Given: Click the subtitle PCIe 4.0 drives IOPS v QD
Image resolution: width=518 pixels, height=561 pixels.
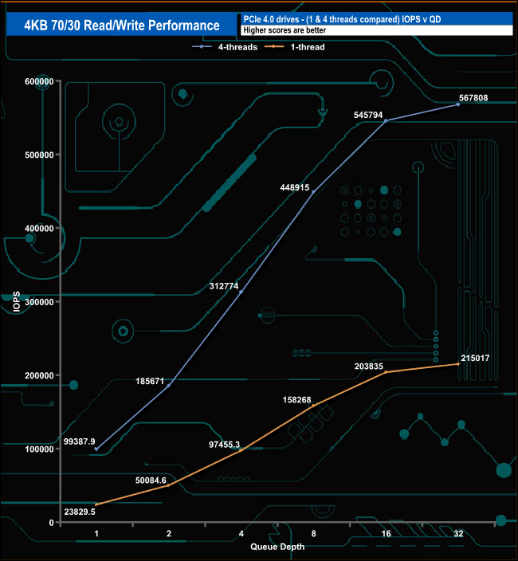Looking at the screenshot, I should pos(342,19).
